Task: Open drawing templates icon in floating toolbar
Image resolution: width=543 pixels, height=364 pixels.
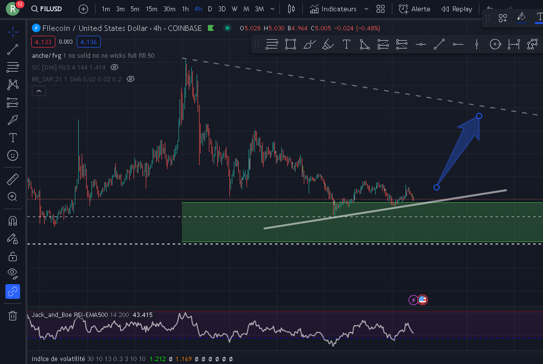Action: coord(503,18)
